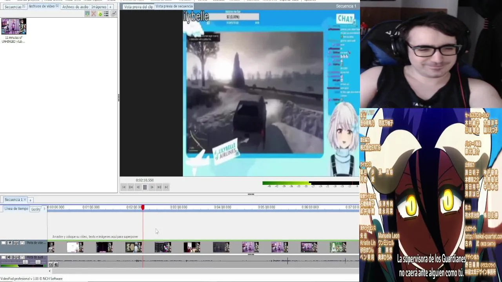Jump to end of sequence button
Screen dimensions: 502x282
coord(166,187)
